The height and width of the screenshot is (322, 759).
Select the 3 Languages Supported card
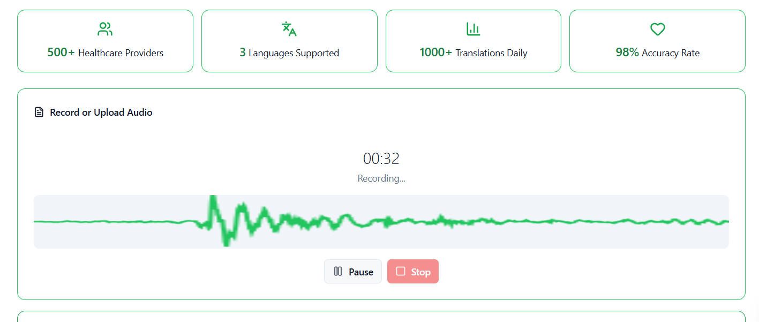coord(289,41)
